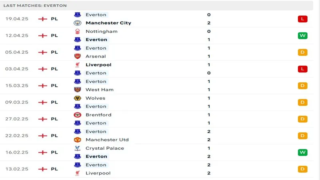Screen dimensions: 320x180
Task: Click the Brentford club crest
Action: (78, 115)
